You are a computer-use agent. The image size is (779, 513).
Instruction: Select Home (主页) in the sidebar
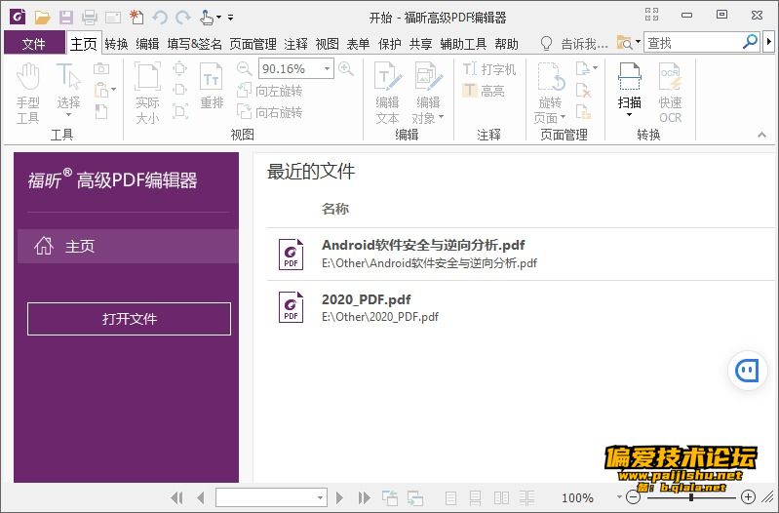(128, 246)
